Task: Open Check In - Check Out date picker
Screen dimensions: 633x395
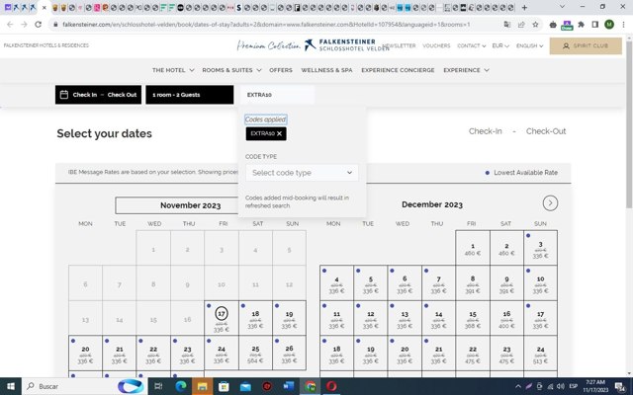Action: [98, 95]
